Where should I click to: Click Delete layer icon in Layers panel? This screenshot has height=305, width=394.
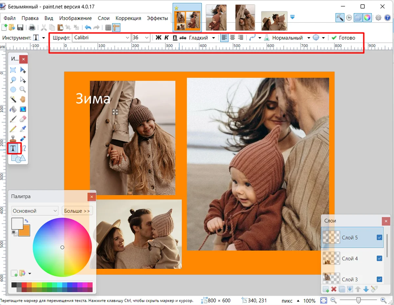(x=334, y=289)
